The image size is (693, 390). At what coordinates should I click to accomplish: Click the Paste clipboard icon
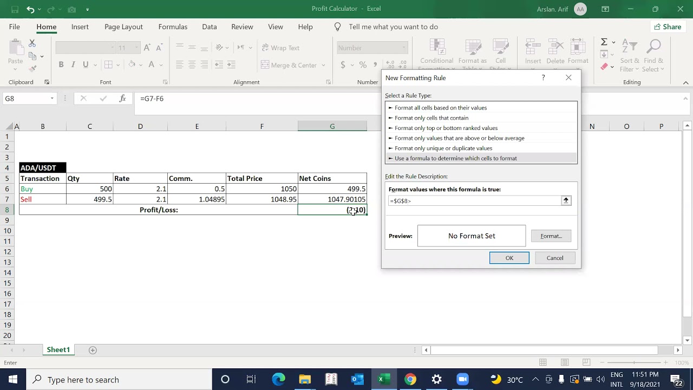[15, 48]
